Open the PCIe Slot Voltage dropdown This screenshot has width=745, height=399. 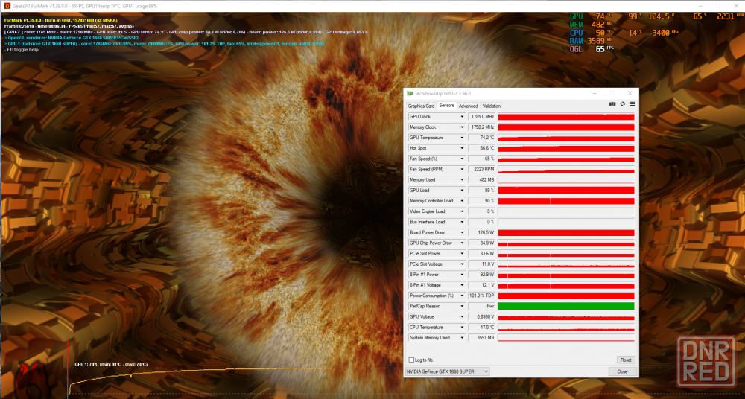[x=461, y=264]
